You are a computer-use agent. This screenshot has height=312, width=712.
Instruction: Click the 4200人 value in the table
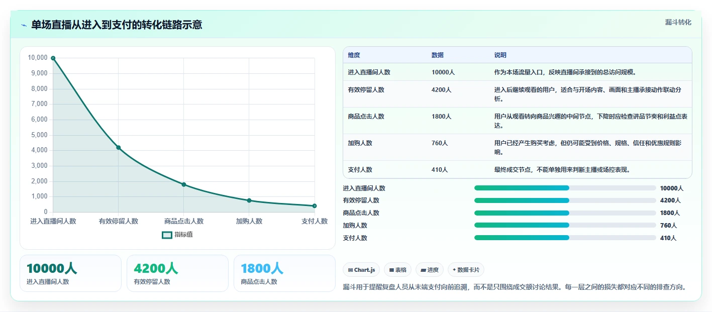pyautogui.click(x=441, y=90)
